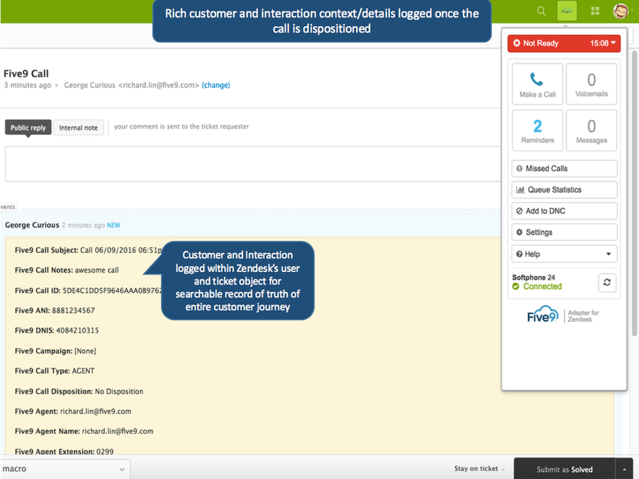Open the Five9 app icon in header
This screenshot has width=639, height=479.
567,11
